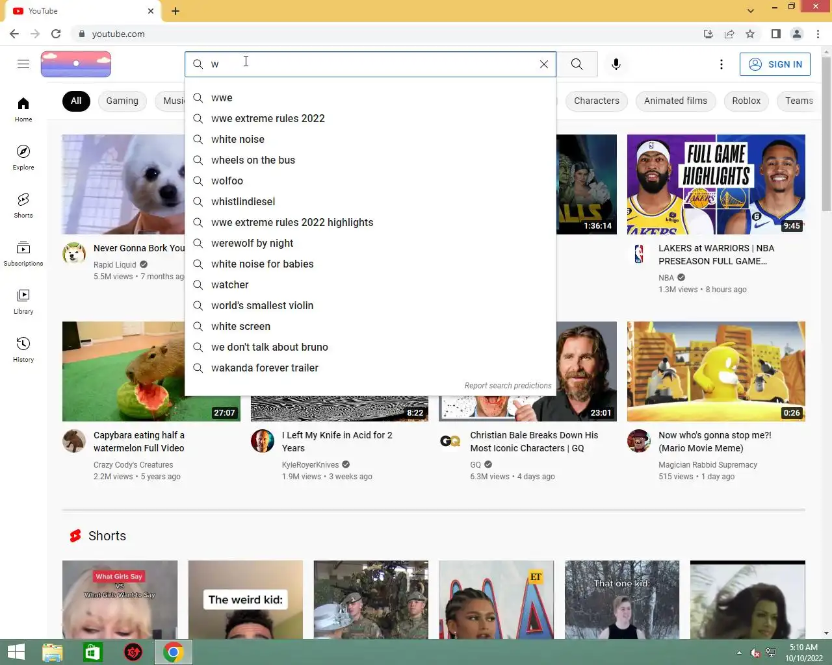Select the Characters filter chip
Viewport: 832px width, 665px height.
pos(597,101)
